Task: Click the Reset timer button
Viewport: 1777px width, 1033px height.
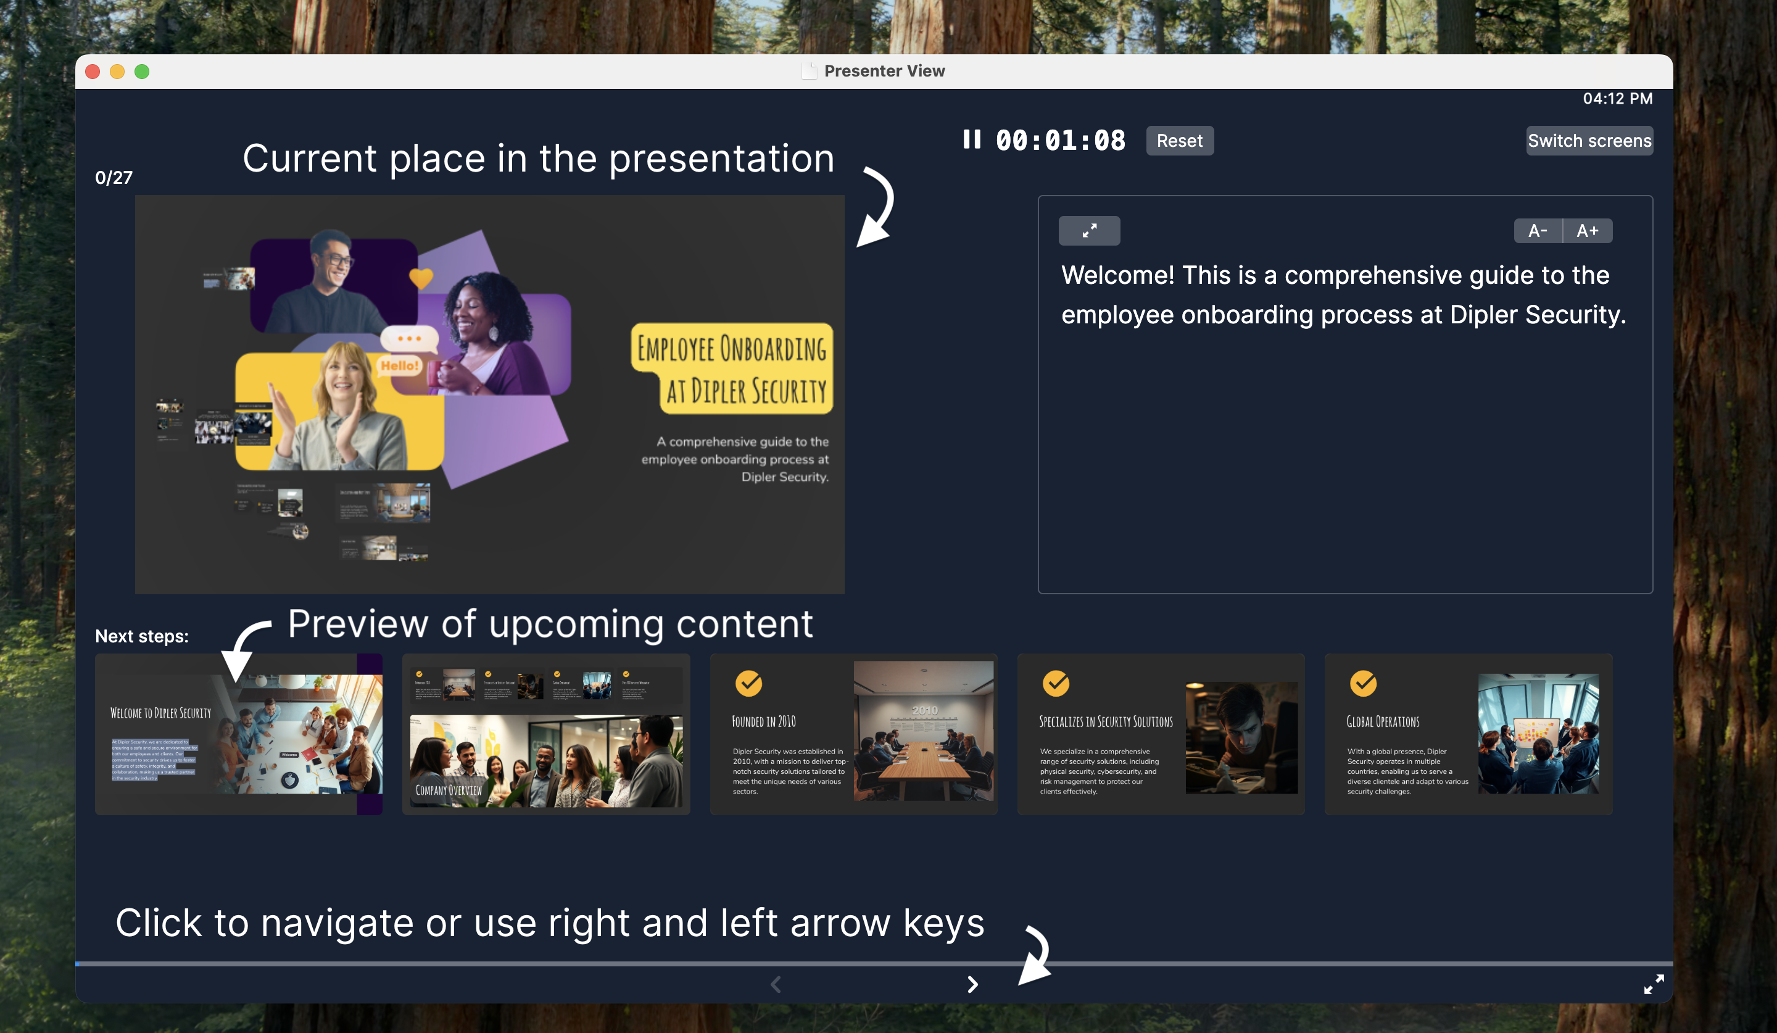Action: tap(1179, 140)
